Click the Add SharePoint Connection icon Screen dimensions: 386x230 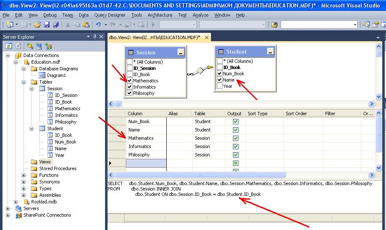click(x=48, y=46)
